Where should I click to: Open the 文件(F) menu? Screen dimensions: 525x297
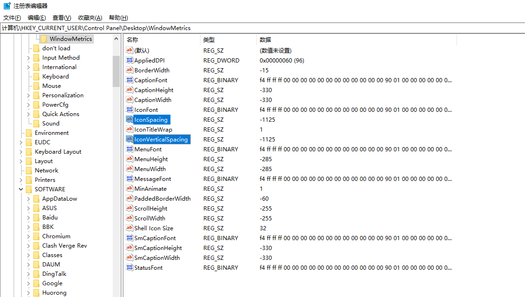pyautogui.click(x=12, y=18)
